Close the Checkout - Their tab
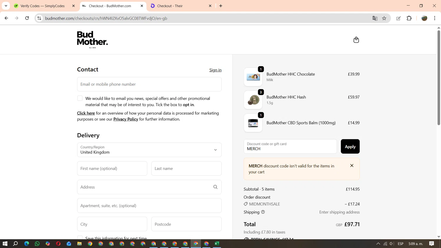441x248 pixels. point(210,6)
